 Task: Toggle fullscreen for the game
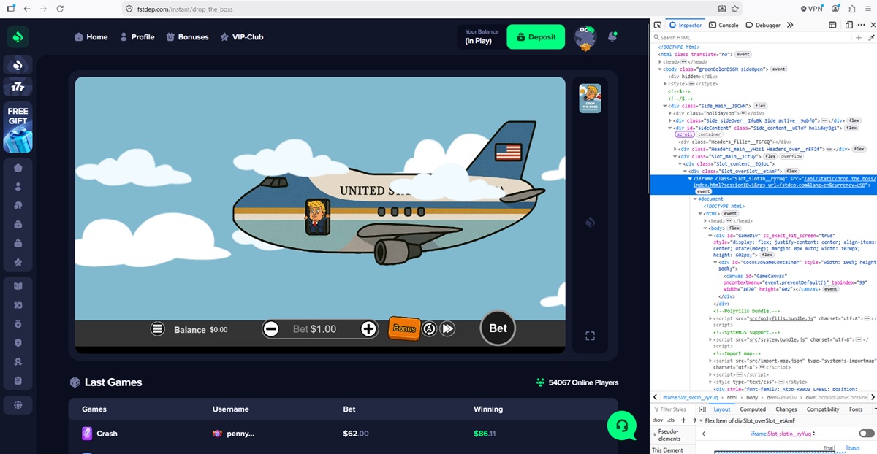pyautogui.click(x=591, y=336)
